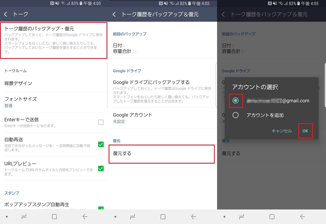326x224 pixels.
Task: Tap アカウントの選択 dialog title
Action: click(255, 87)
